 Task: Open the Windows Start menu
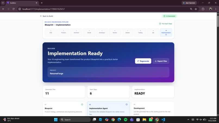coord(56,120)
